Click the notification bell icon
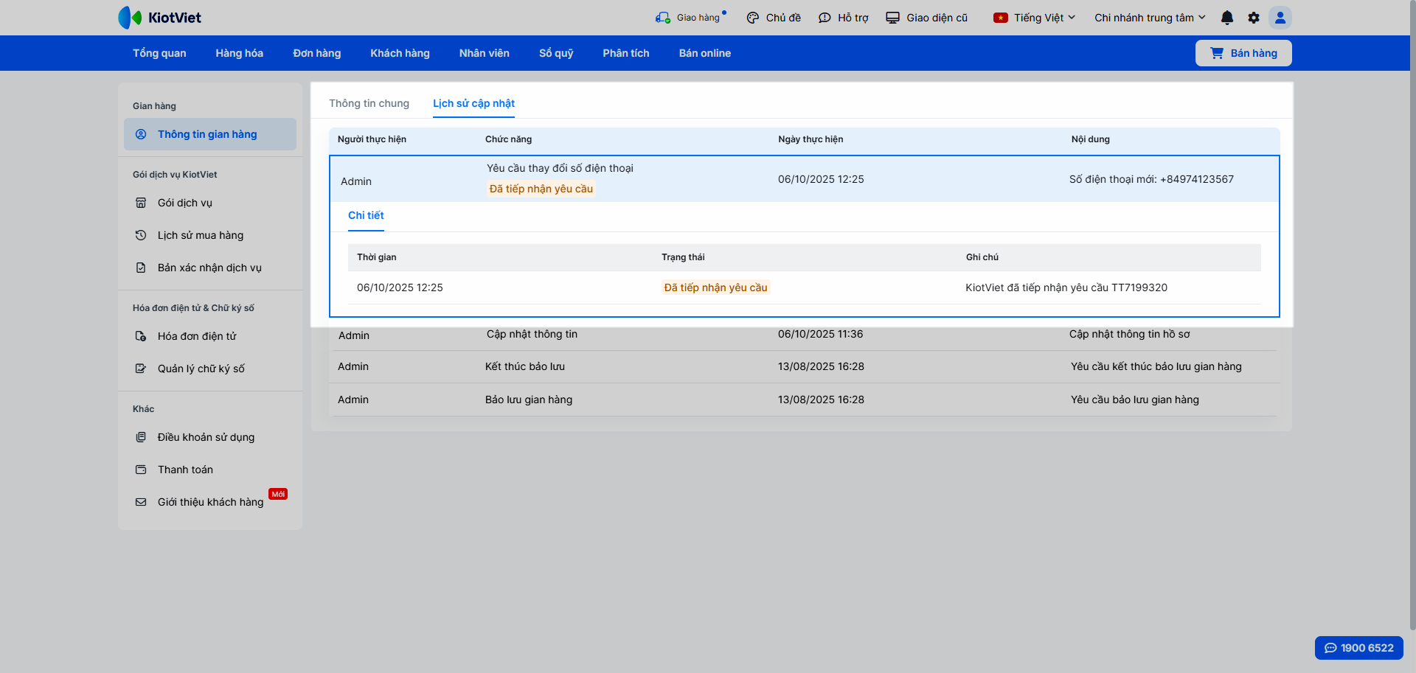Image resolution: width=1416 pixels, height=673 pixels. [1226, 18]
